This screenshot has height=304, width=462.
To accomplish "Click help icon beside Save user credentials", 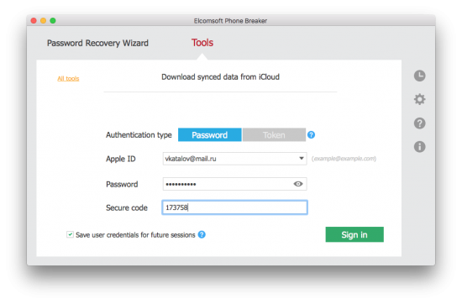I will (x=202, y=235).
